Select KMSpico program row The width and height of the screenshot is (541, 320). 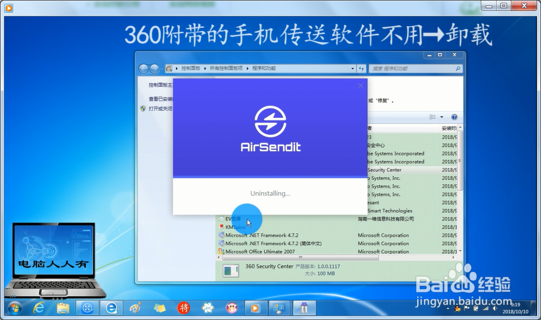coord(337,227)
